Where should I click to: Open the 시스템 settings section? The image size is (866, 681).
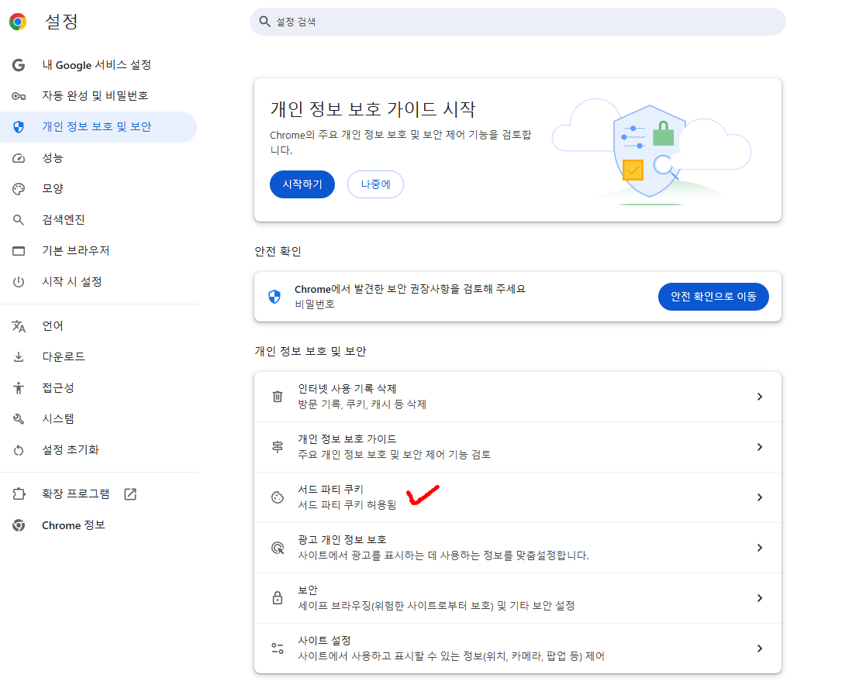tap(98, 419)
